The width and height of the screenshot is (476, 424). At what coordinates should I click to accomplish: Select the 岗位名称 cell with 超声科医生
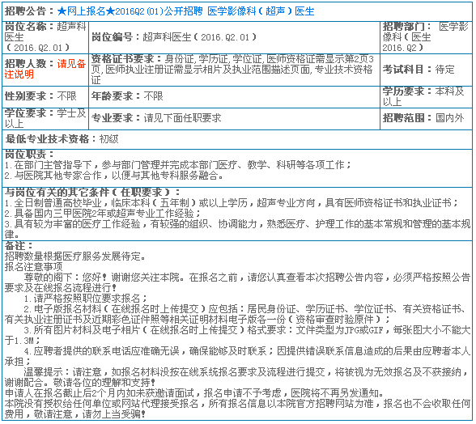pyautogui.click(x=45, y=37)
